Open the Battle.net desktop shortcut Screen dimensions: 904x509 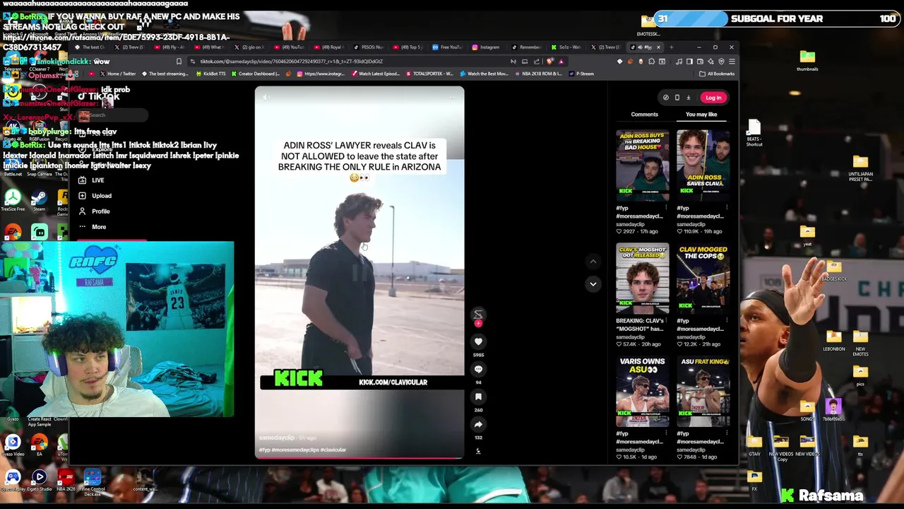click(12, 165)
